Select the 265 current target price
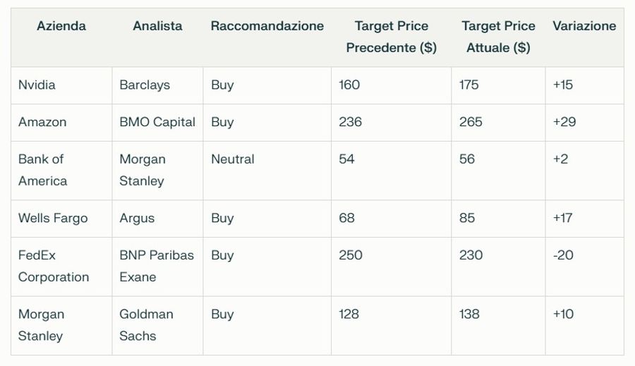635x366 pixels. pos(471,122)
